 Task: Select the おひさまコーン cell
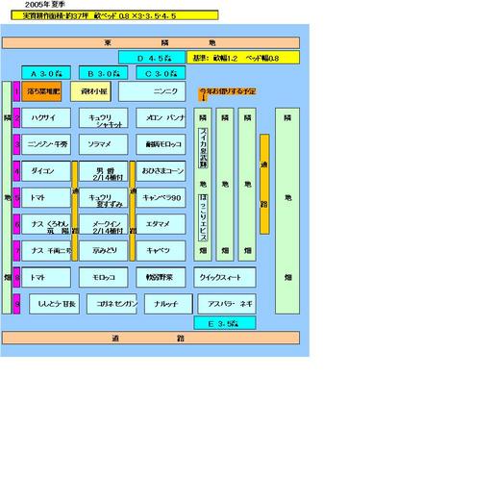(161, 171)
